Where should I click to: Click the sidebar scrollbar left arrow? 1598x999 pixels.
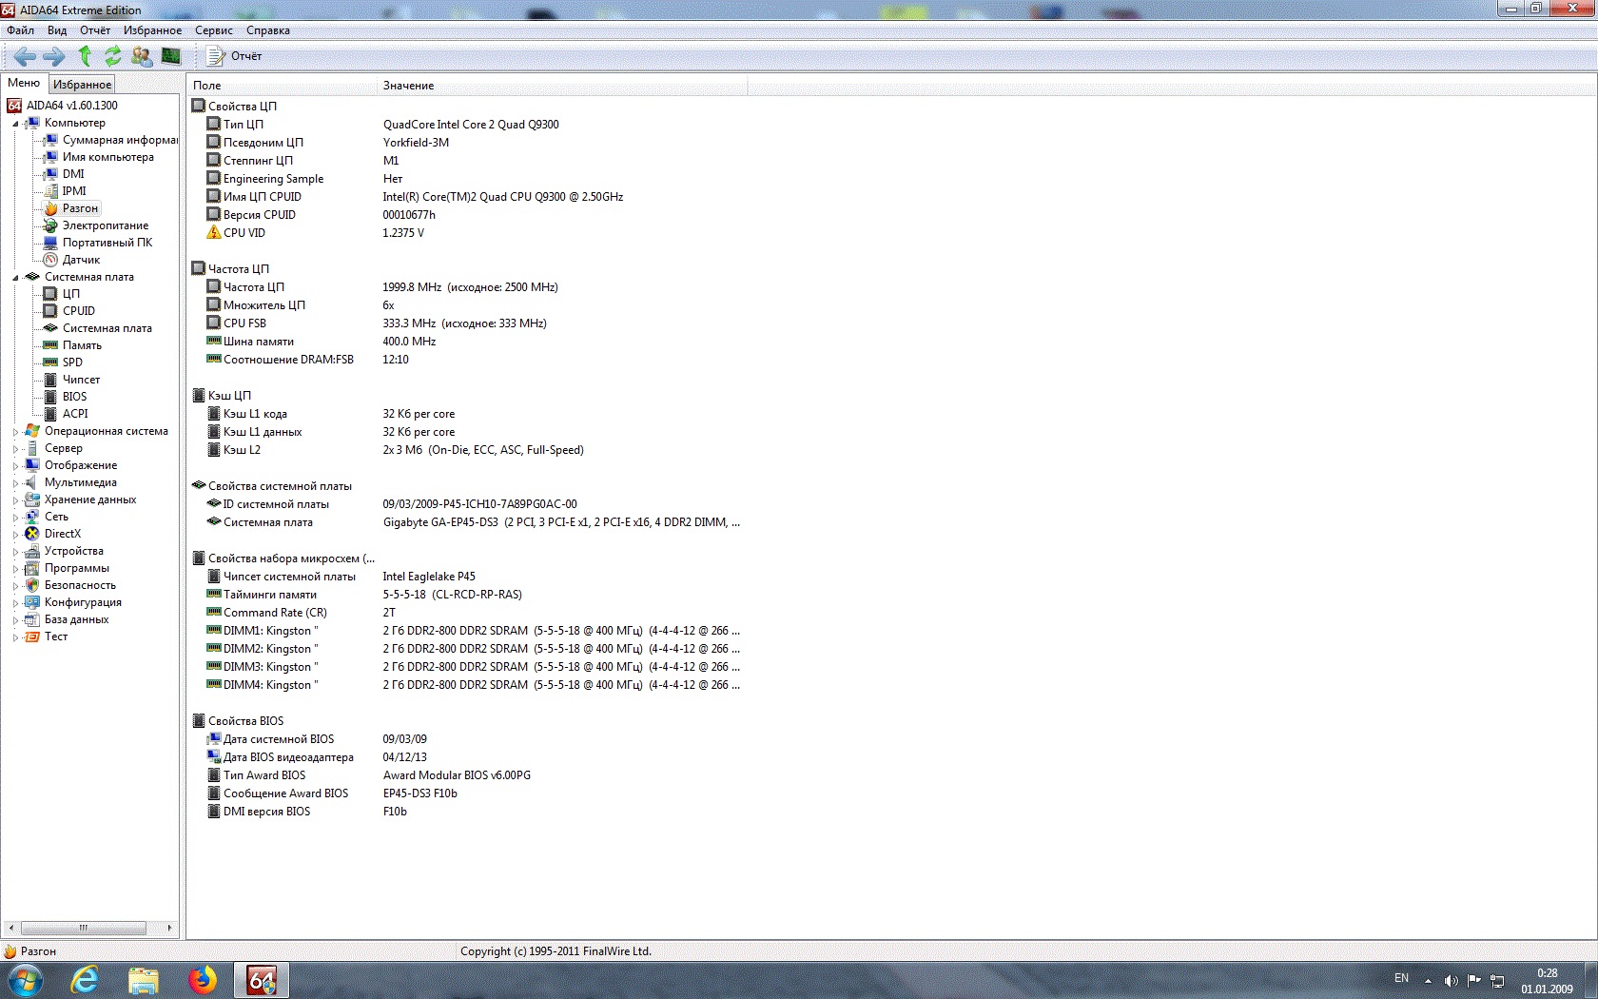(x=10, y=928)
